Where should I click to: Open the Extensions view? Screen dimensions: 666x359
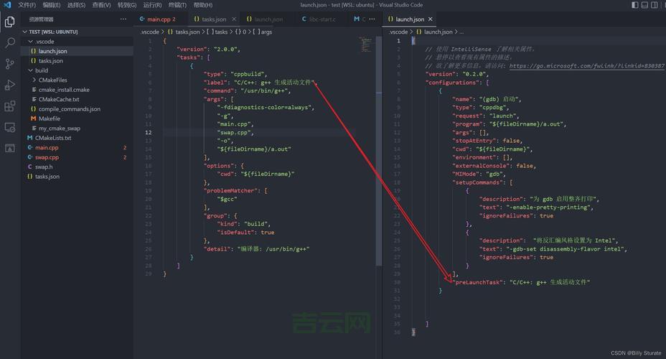tap(10, 106)
